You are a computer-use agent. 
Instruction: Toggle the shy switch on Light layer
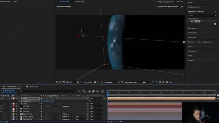[x=41, y=104]
